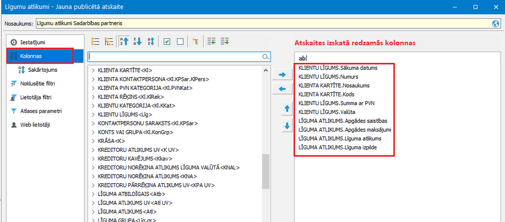Expand KLIENTA PVN KATEGORIJA node
This screenshot has height=222, width=505.
click(93, 88)
